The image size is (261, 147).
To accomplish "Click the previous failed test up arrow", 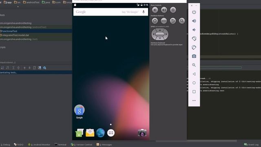I will coord(24,68).
